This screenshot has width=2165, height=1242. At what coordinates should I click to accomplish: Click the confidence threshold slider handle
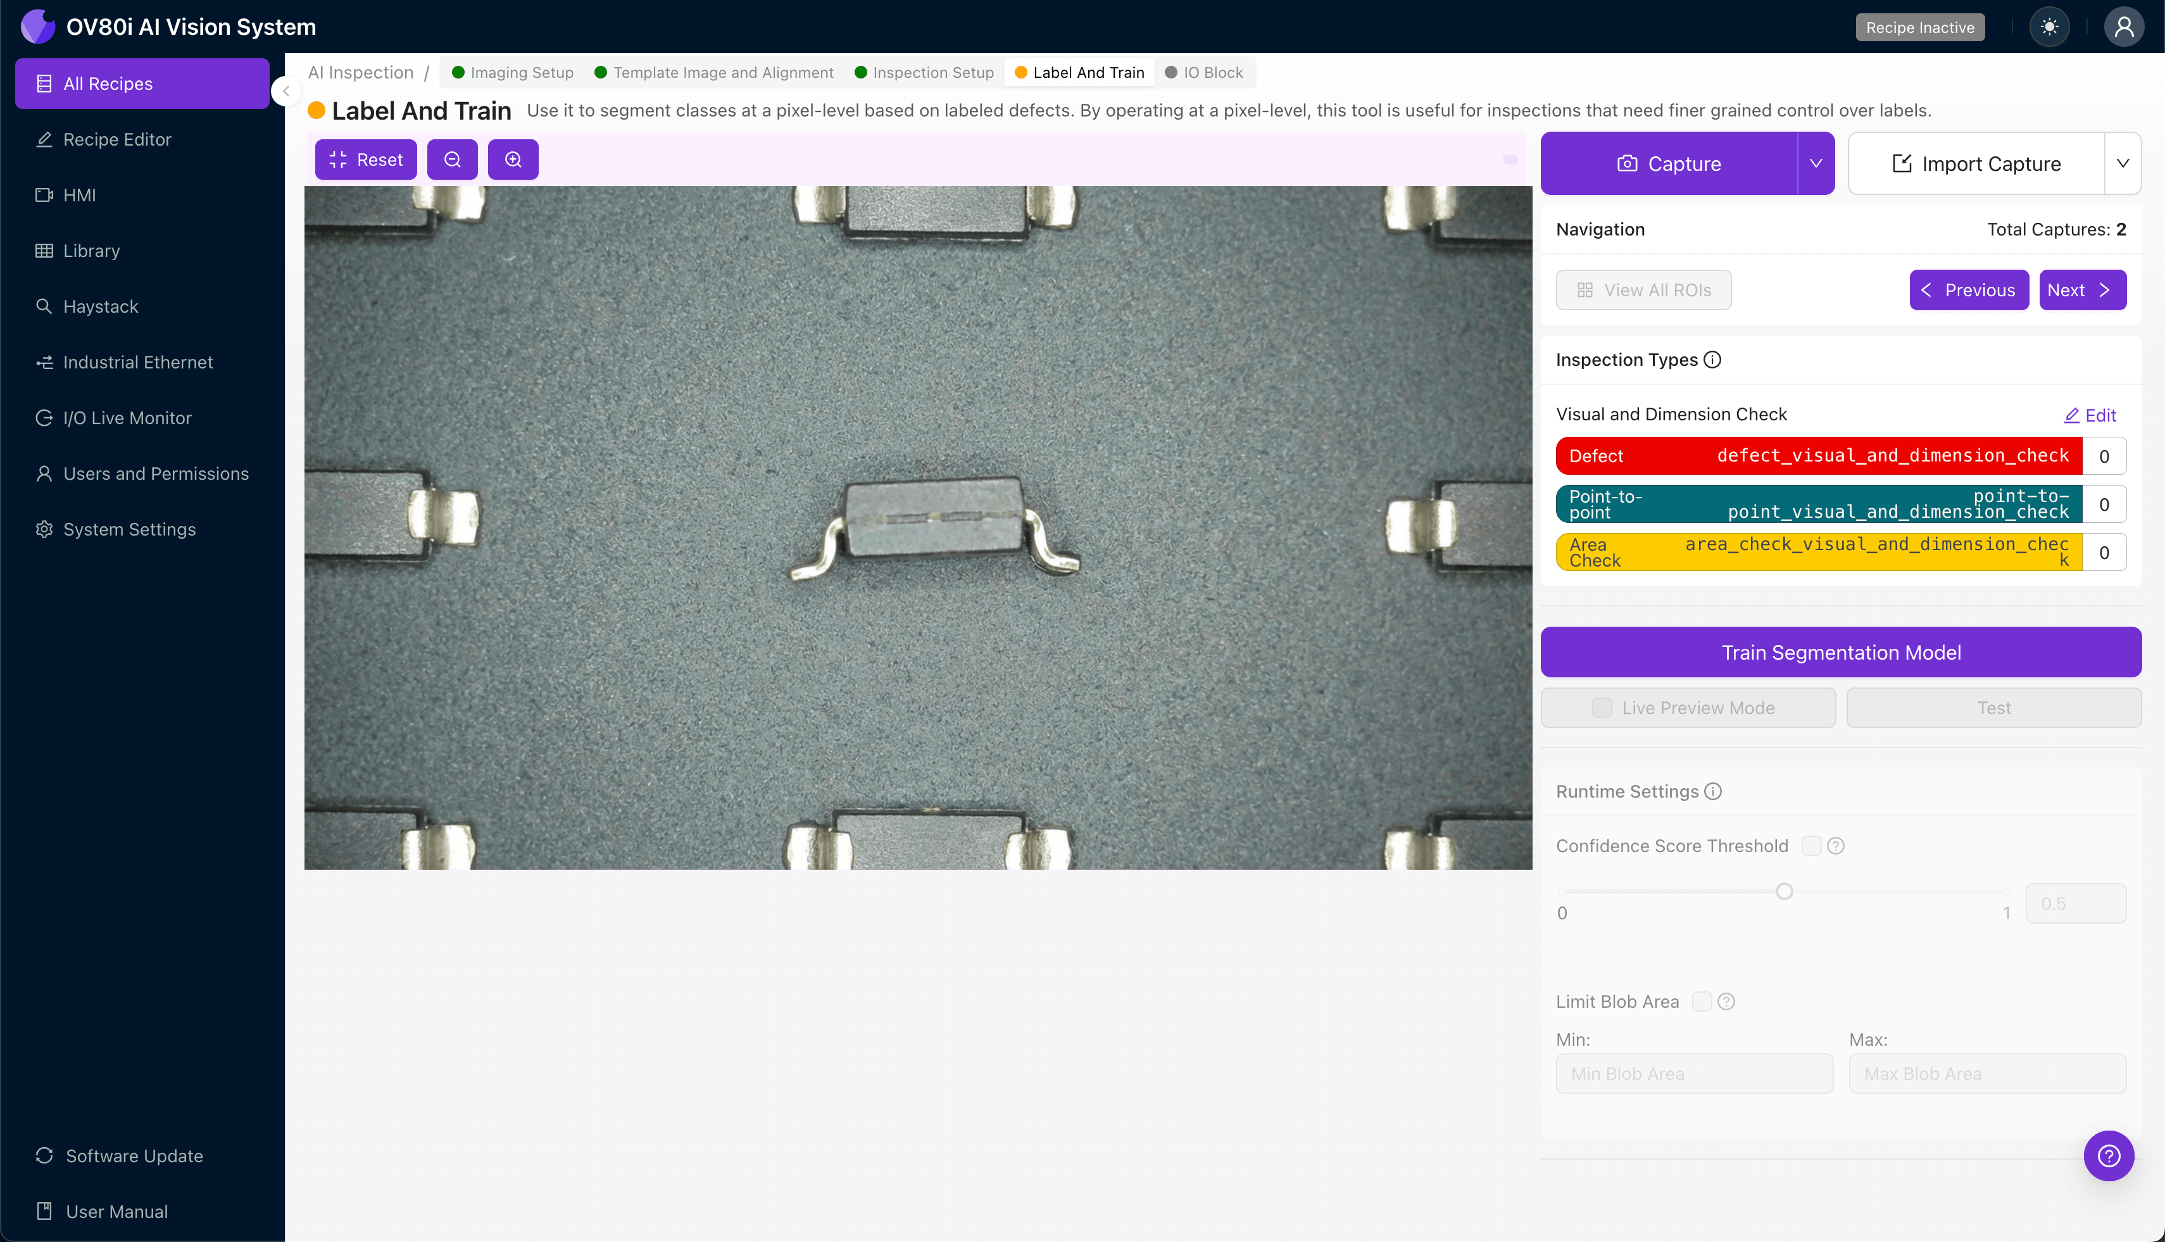pos(1784,891)
